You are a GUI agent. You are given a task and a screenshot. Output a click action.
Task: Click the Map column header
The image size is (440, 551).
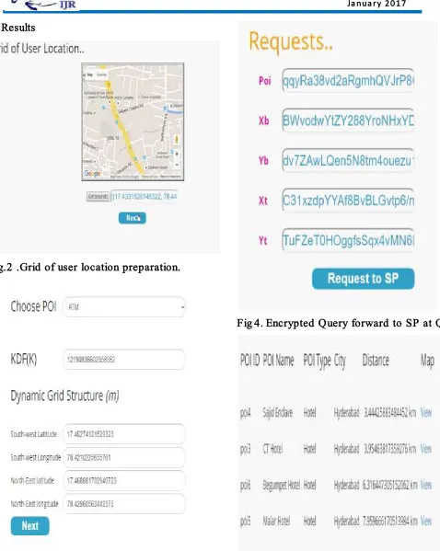(x=427, y=361)
